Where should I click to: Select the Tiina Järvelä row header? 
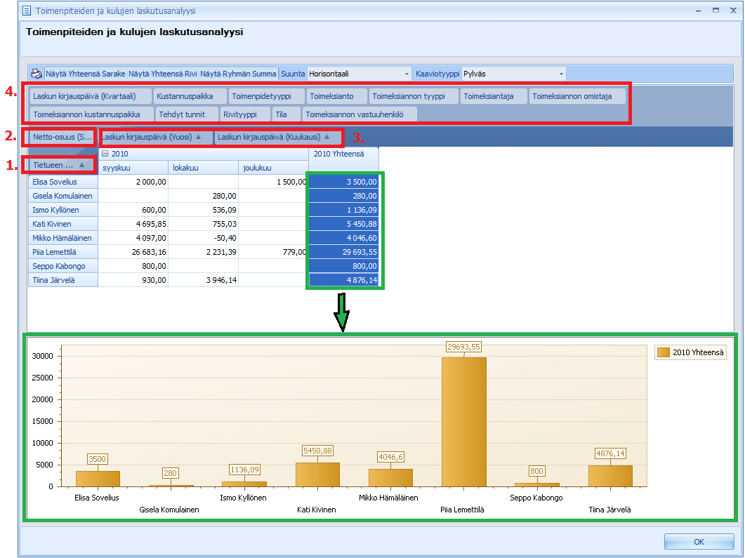tap(62, 280)
